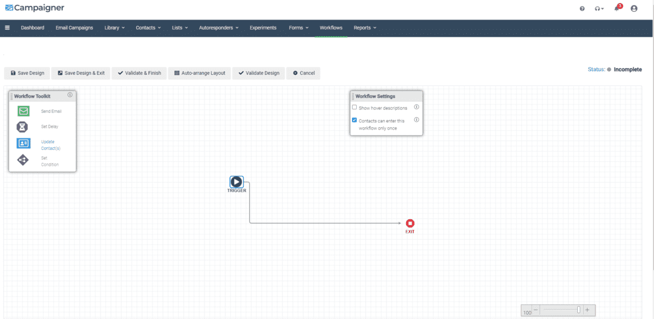Image resolution: width=654 pixels, height=319 pixels.
Task: Click the Send Email envelope icon
Action: coord(23,111)
